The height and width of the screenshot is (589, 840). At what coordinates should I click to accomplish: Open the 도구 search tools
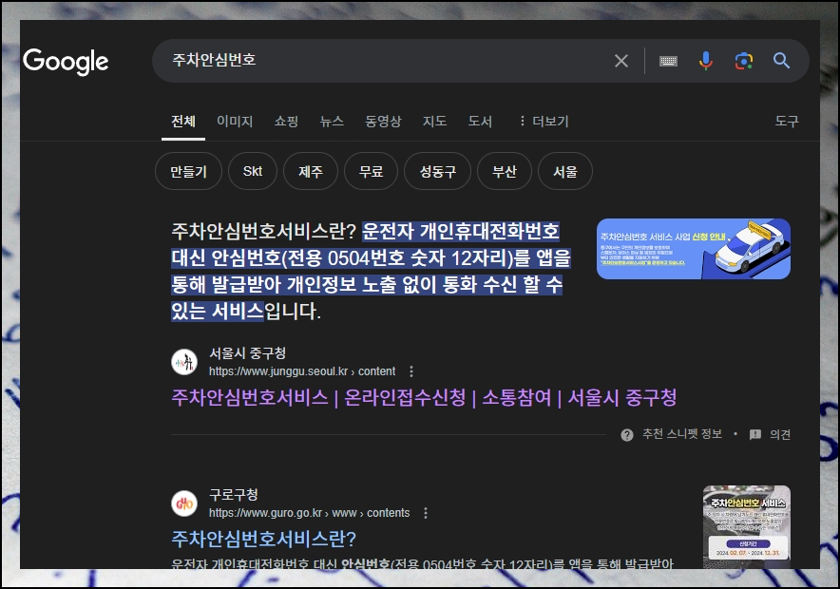point(787,121)
